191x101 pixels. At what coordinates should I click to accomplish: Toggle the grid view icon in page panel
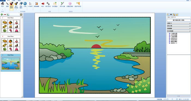coord(21,14)
